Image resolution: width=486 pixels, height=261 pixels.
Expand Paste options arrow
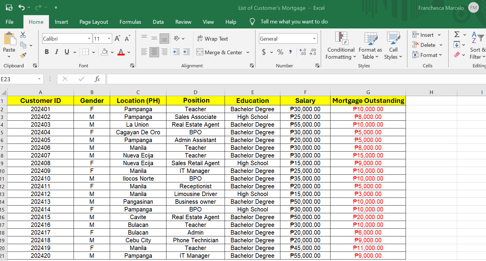tap(9, 56)
